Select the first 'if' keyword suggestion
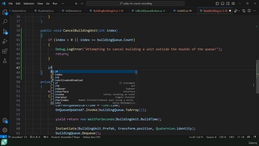This screenshot has width=259, height=146. click(93, 72)
